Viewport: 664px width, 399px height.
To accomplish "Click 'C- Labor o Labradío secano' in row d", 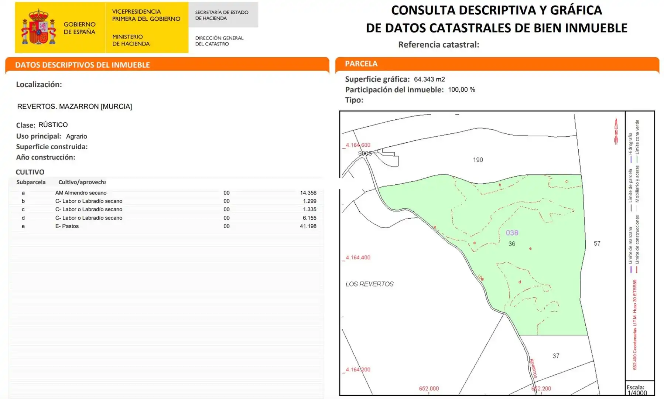I will [89, 218].
